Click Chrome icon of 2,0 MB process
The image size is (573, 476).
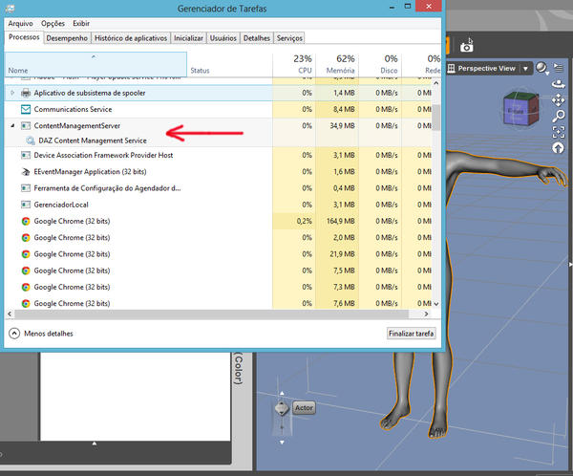pos(26,237)
